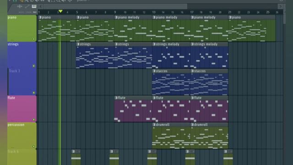Mute the strings track with its green dot
The image size is (293, 165).
(x=34, y=66)
